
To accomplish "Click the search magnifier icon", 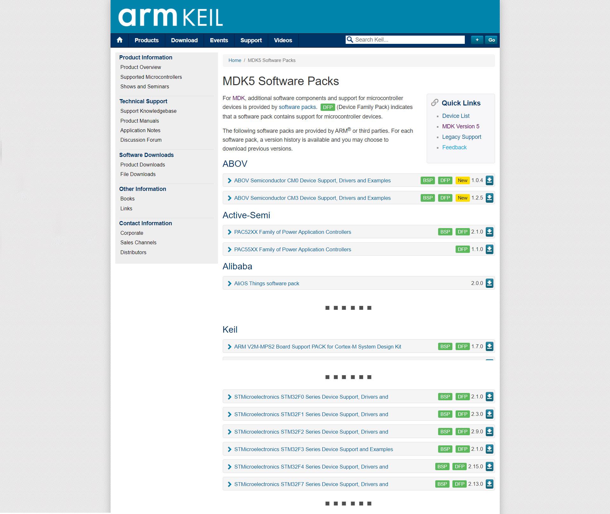I will tap(350, 40).
